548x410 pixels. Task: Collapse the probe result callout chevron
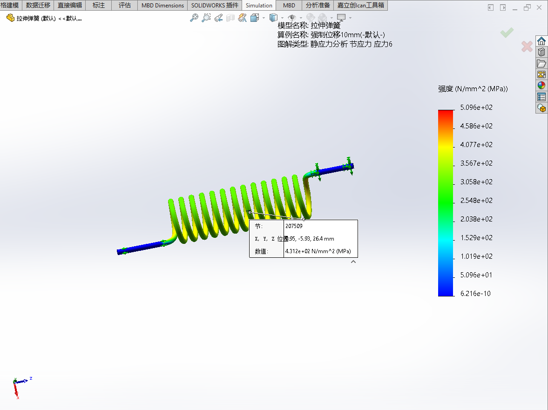click(353, 262)
